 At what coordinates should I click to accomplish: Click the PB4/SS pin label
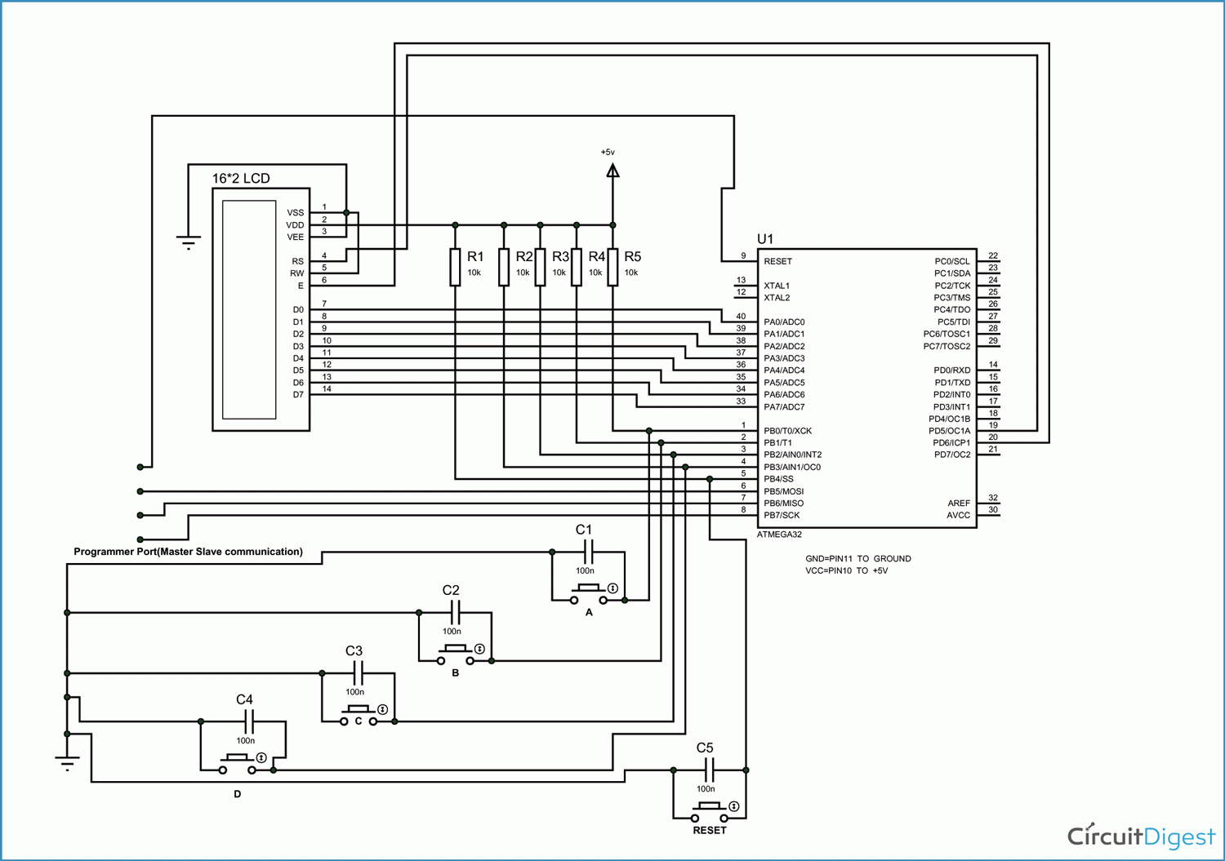[x=778, y=479]
